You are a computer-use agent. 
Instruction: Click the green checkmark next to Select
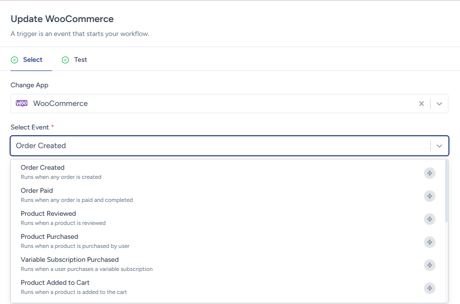pyautogui.click(x=14, y=60)
